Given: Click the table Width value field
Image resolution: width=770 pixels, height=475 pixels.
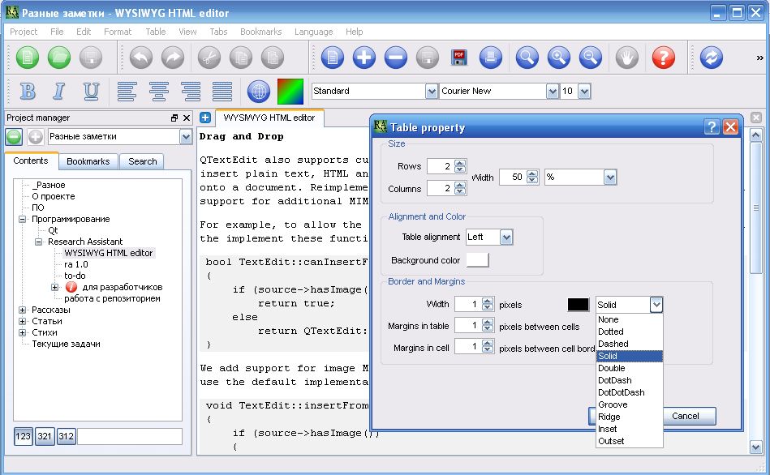Looking at the screenshot, I should [512, 178].
